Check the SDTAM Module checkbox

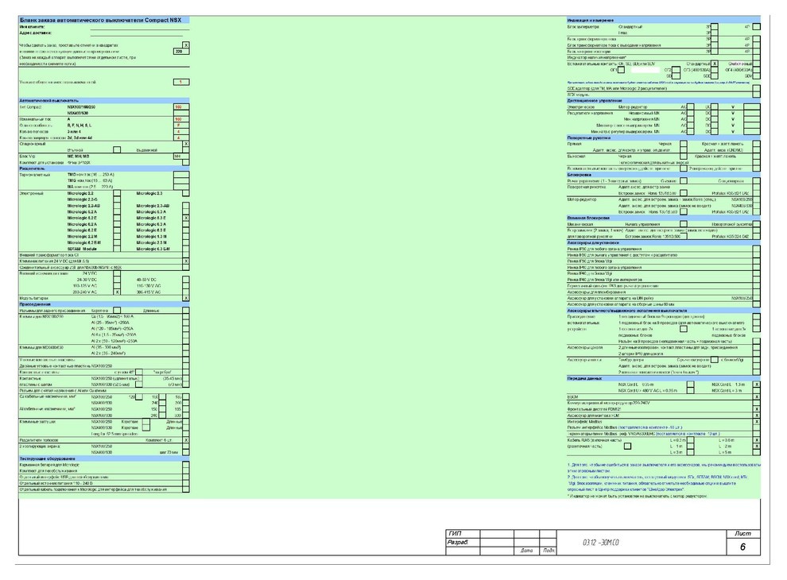117,249
